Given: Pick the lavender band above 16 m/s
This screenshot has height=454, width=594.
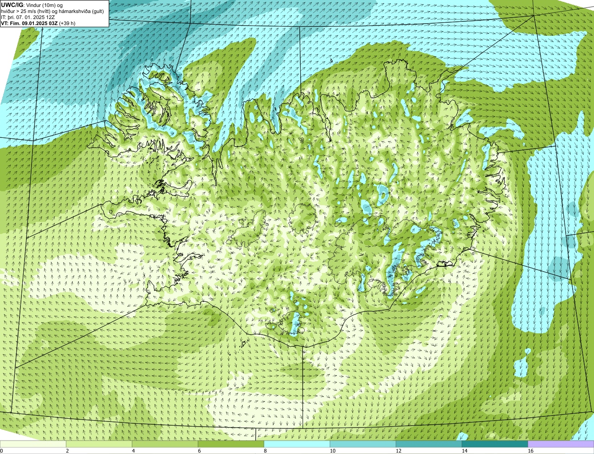Looking at the screenshot, I should [561, 444].
